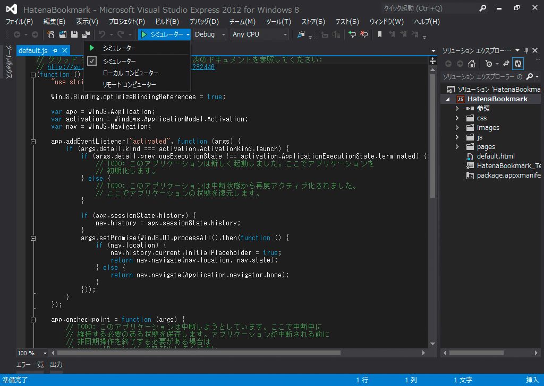Viewport: 544px width, 386px height.
Task: Refresh the Solution Explorer tree
Action: 517,64
